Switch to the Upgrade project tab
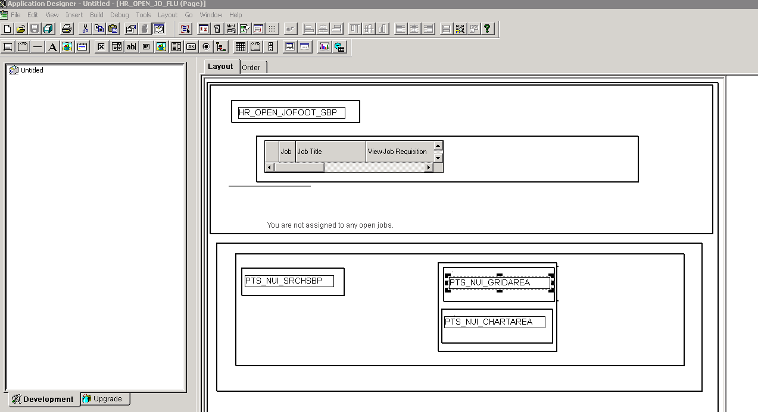 tap(105, 399)
